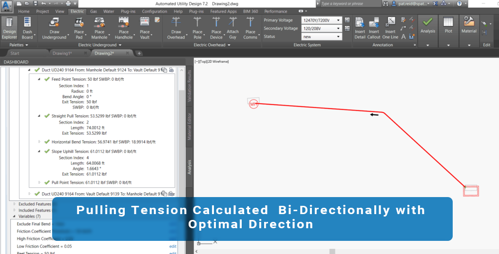Expand the Horizontal Bend Tension node
Screen dimensions: 499x254
click(39, 142)
